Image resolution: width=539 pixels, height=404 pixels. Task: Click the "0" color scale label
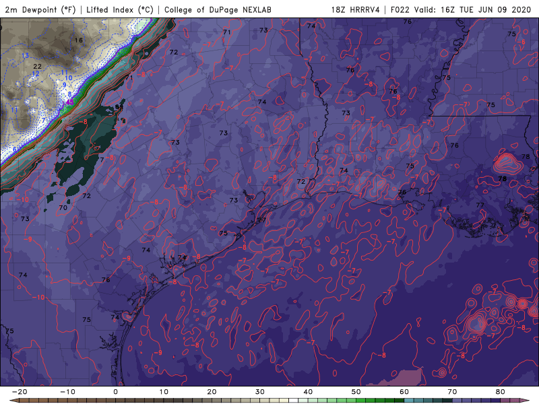point(115,392)
